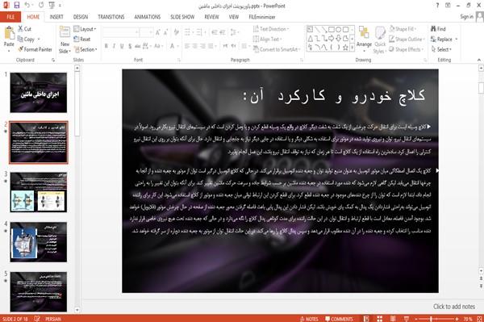Image resolution: width=484 pixels, height=322 pixels.
Task: Toggle the Notes pane in status bar
Action: coord(309,319)
